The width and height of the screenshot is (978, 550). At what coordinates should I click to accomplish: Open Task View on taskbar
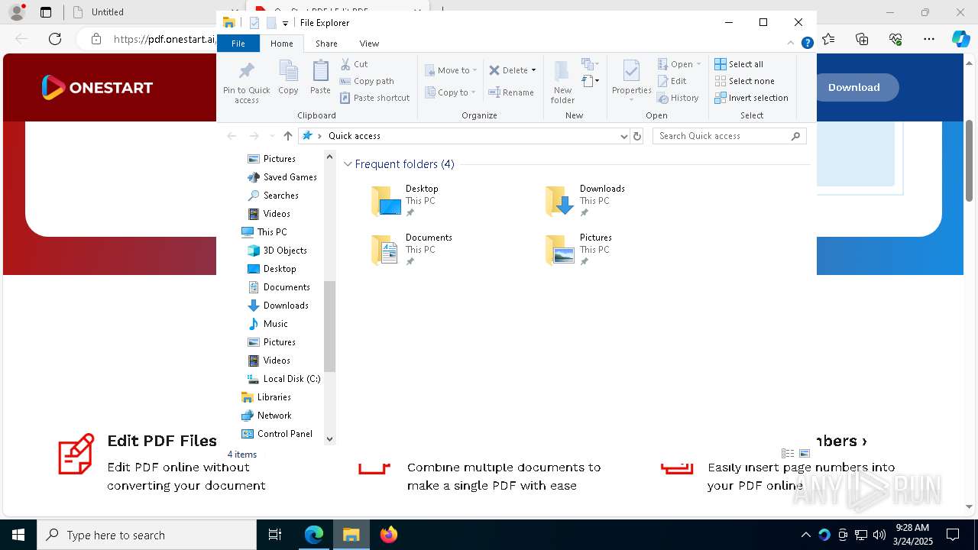pos(275,535)
